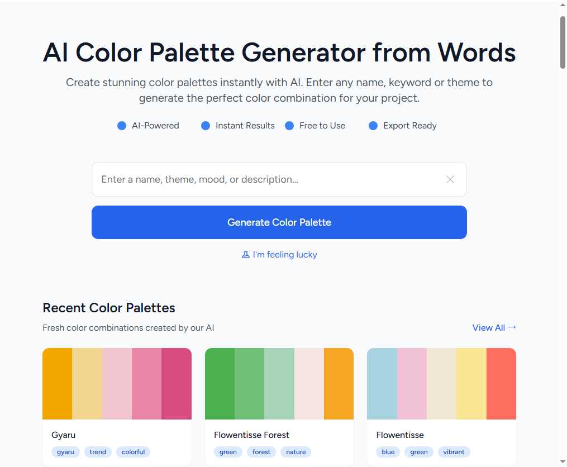Viewport: 567px width, 467px height.
Task: Pick the orange swatch in Gyaru palette
Action: [x=58, y=384]
